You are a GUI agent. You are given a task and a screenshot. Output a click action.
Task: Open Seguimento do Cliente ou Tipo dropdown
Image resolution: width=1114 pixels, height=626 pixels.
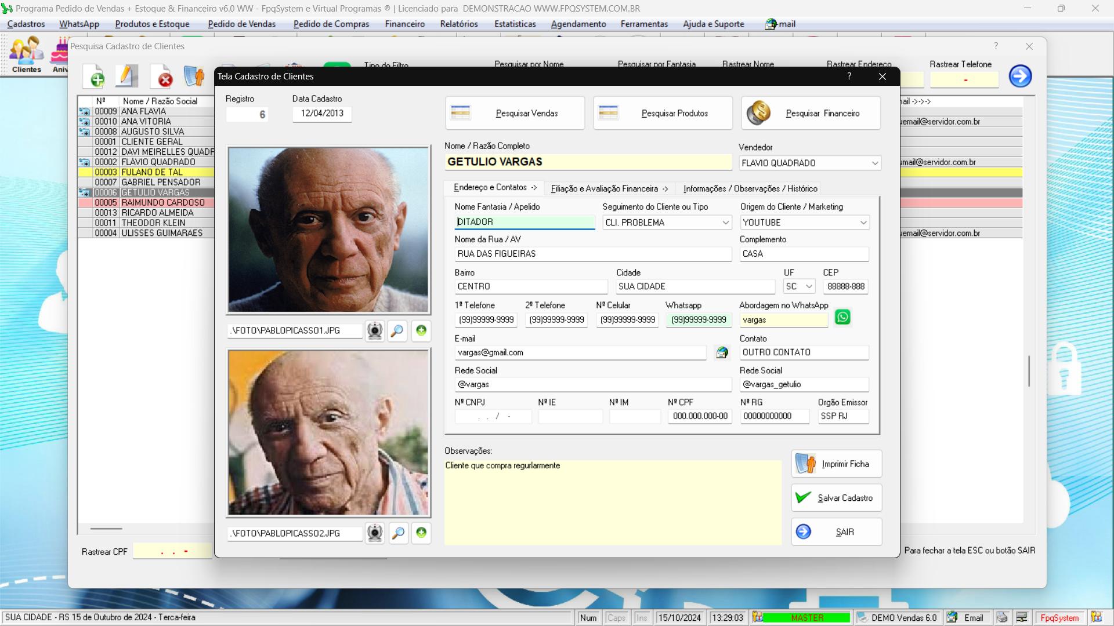pyautogui.click(x=725, y=223)
